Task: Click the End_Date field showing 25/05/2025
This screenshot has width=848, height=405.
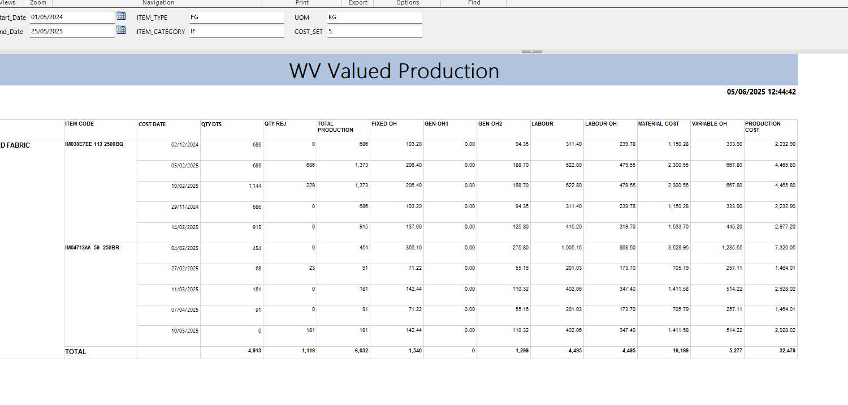Action: [72, 32]
